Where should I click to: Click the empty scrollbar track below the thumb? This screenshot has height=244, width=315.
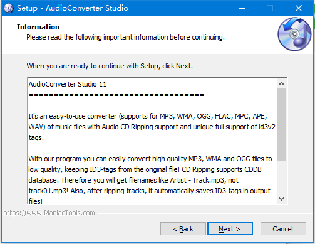281,178
